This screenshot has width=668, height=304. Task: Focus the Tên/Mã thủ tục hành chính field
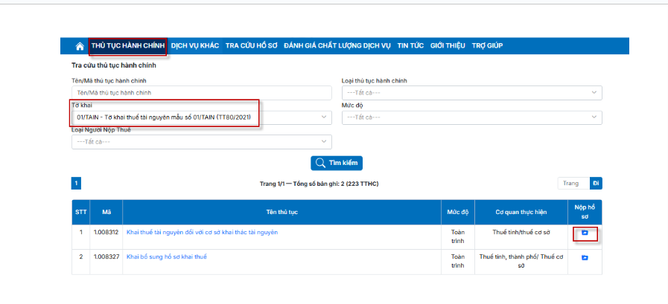tap(201, 93)
